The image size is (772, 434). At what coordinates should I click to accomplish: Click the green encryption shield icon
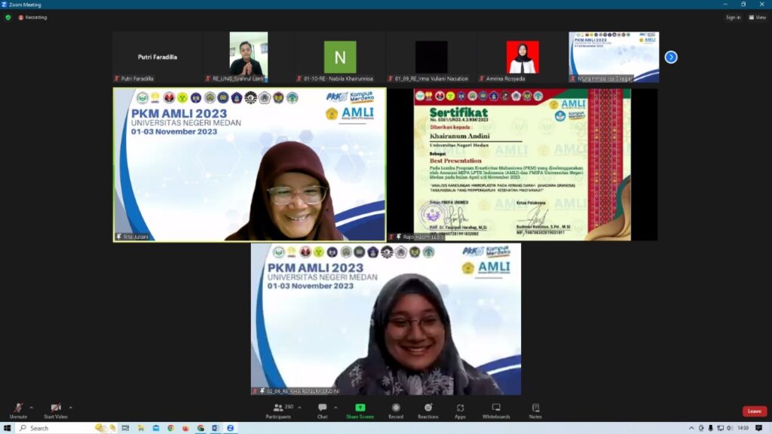tap(8, 17)
